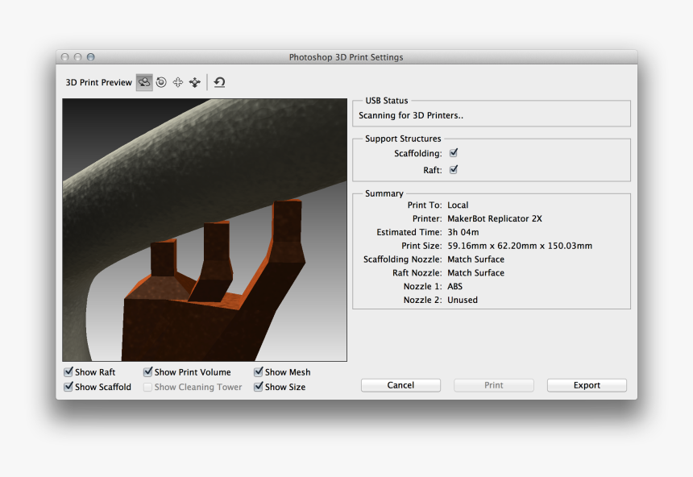Toggle the Show Mesh option
693x477 pixels.
point(259,371)
